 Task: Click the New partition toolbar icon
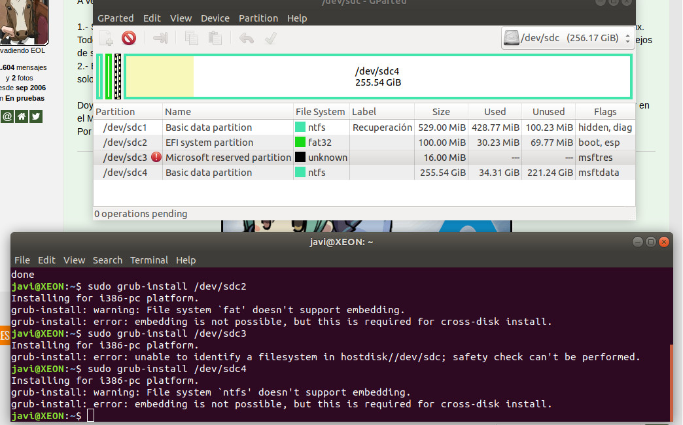click(x=106, y=39)
